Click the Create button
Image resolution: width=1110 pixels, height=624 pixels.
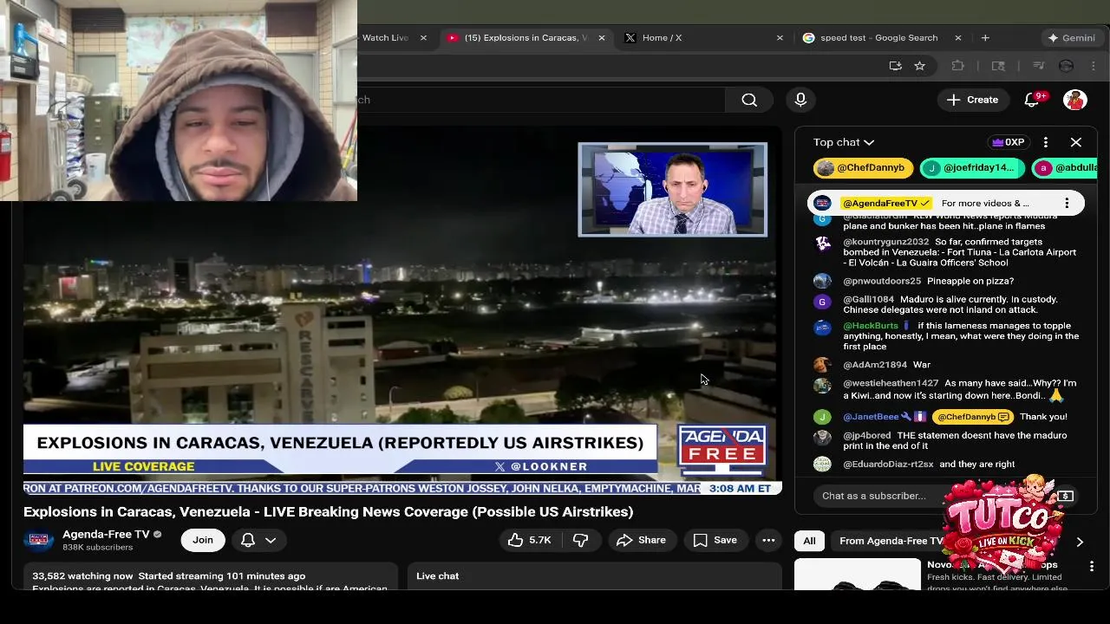pos(972,100)
